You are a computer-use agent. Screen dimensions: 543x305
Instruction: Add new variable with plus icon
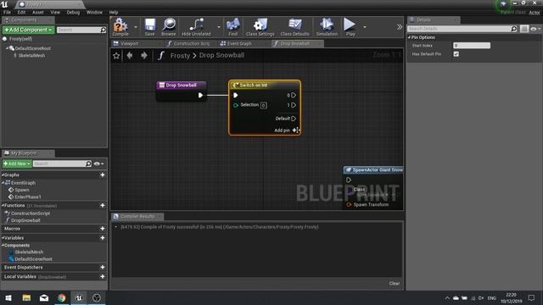pos(103,238)
